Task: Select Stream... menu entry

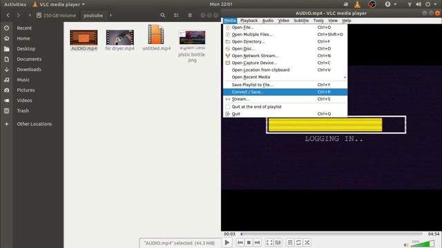Action: tap(285, 99)
